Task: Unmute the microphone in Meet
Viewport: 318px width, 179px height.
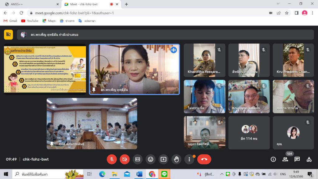Action: click(x=111, y=159)
